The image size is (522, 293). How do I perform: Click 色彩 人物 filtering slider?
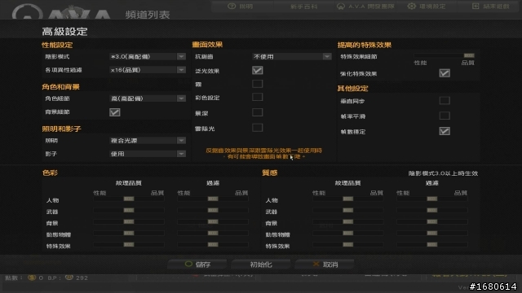[213, 199]
